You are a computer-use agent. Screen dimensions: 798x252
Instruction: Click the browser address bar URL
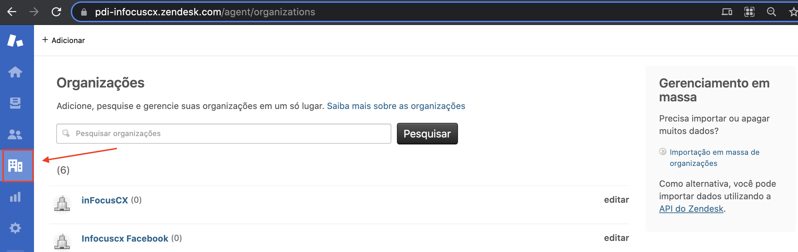(205, 12)
